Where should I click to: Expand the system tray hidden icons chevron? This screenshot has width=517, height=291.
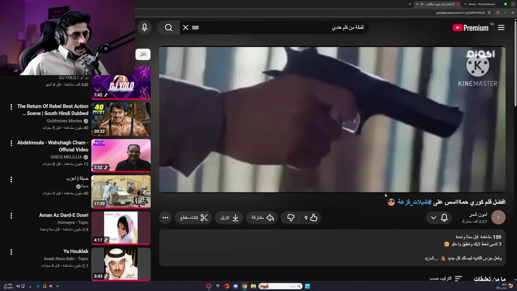click(57, 286)
